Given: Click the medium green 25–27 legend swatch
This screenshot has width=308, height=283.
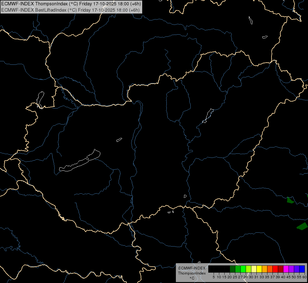Looking at the screenshot, I should [x=238, y=269].
